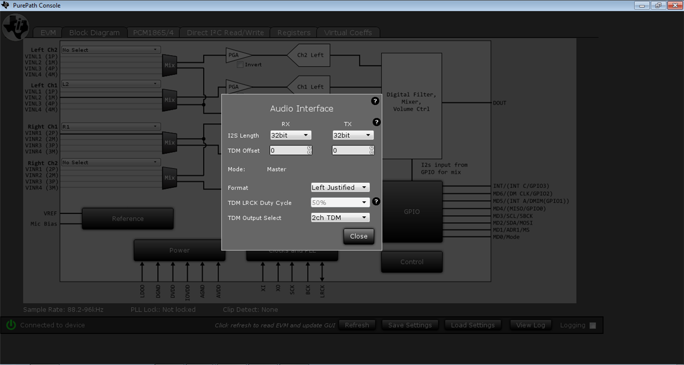This screenshot has width=684, height=365.
Task: Switch to the EVM tab
Action: coord(48,32)
